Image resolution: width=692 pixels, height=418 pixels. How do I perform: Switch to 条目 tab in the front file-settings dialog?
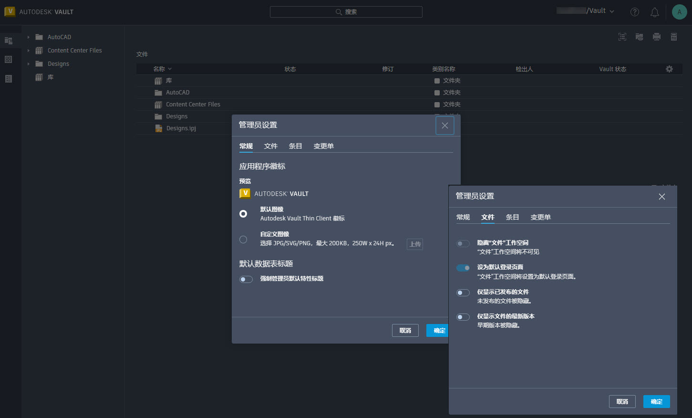[x=513, y=217]
